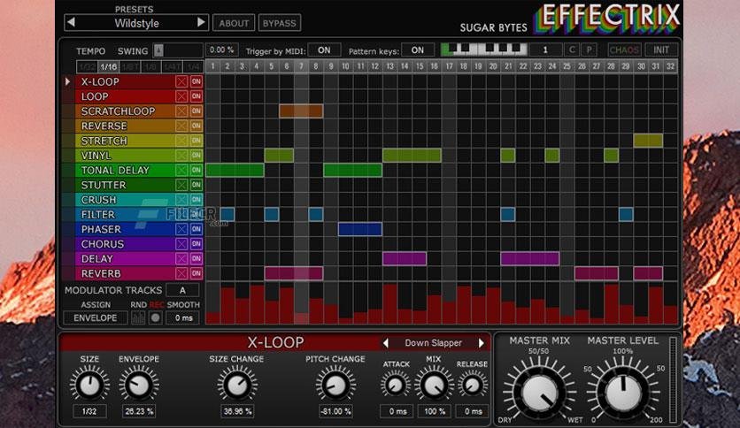Clear the CHORUS track with X icon
740x428 pixels.
tap(181, 244)
